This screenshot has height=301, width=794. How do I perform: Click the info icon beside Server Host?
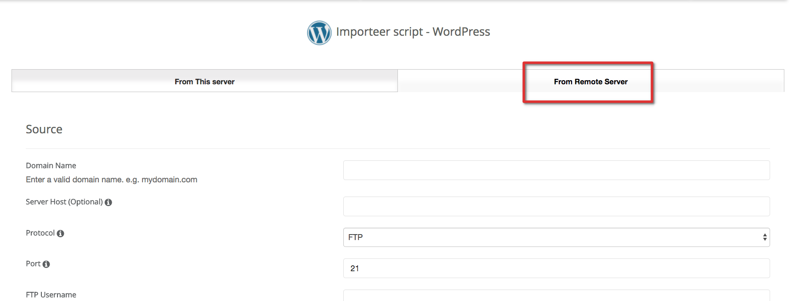108,202
